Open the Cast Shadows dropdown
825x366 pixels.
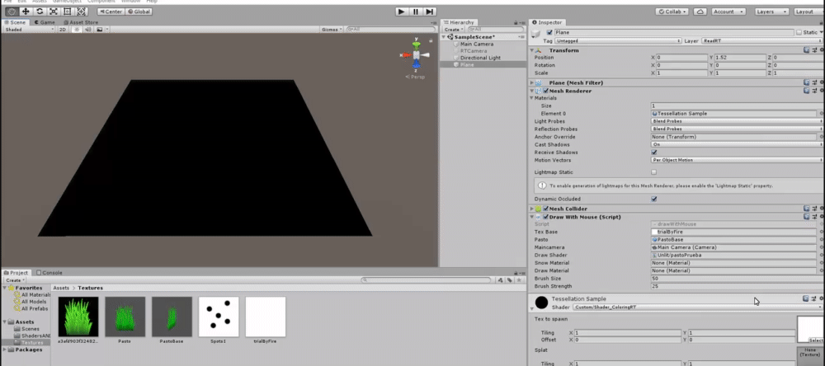point(737,144)
